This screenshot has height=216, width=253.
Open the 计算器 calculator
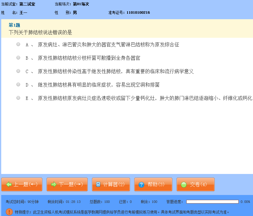point(111,184)
